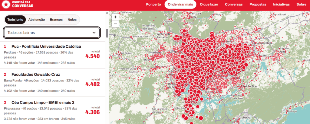The height and width of the screenshot is (124, 310).
Task: Zoom in on the map
Action: (x=115, y=17)
